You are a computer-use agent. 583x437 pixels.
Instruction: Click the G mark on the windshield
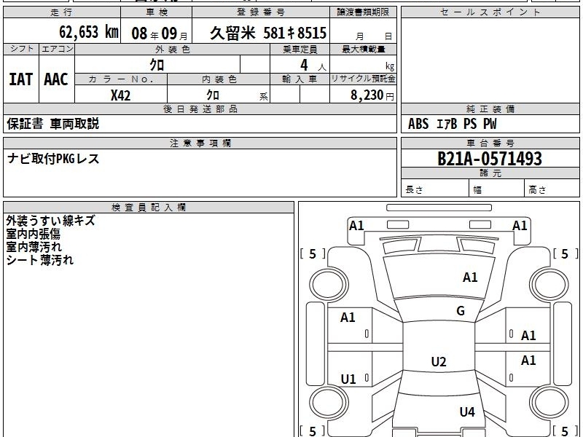click(461, 311)
